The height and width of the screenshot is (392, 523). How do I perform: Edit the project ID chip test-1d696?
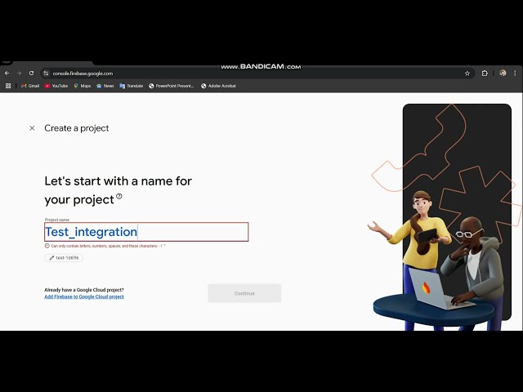64,258
